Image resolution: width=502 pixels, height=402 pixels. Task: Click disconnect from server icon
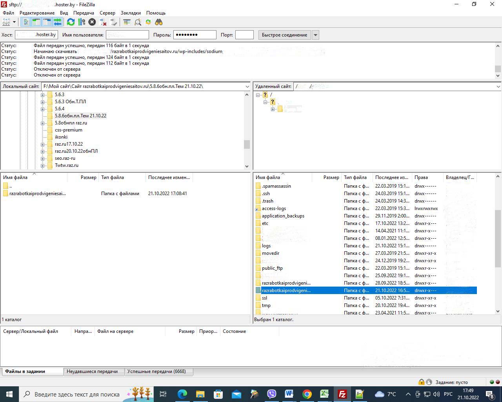coord(103,22)
